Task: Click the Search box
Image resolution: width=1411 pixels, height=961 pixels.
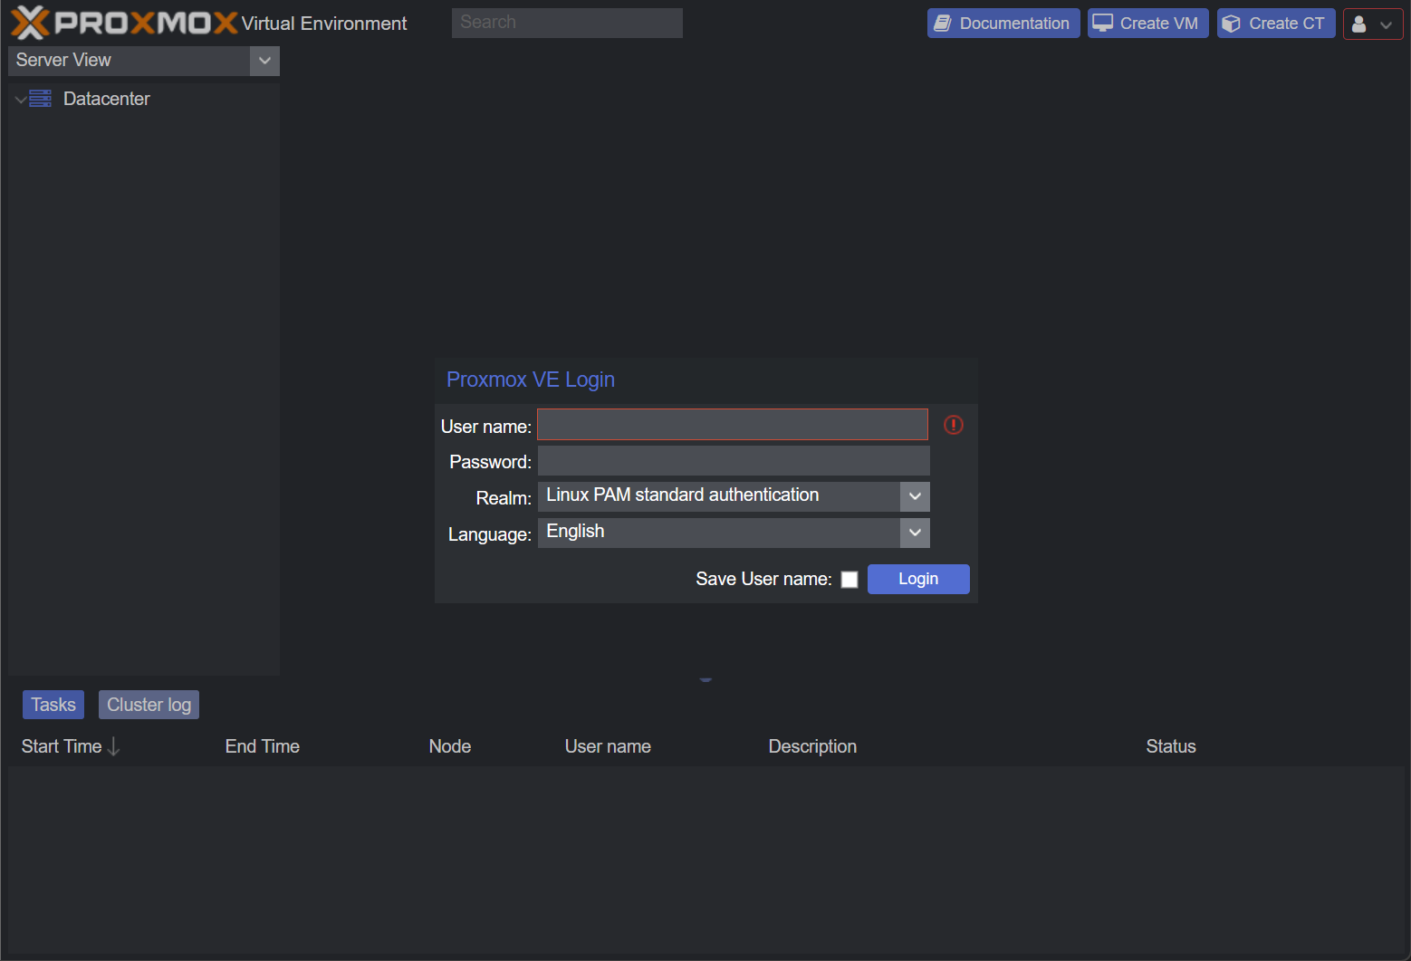Action: (x=567, y=23)
